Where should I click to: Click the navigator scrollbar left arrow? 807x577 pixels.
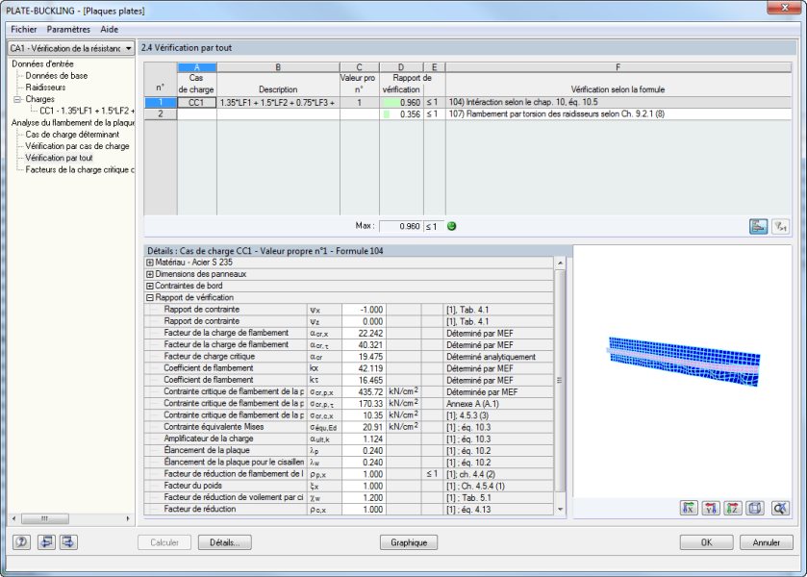point(13,518)
